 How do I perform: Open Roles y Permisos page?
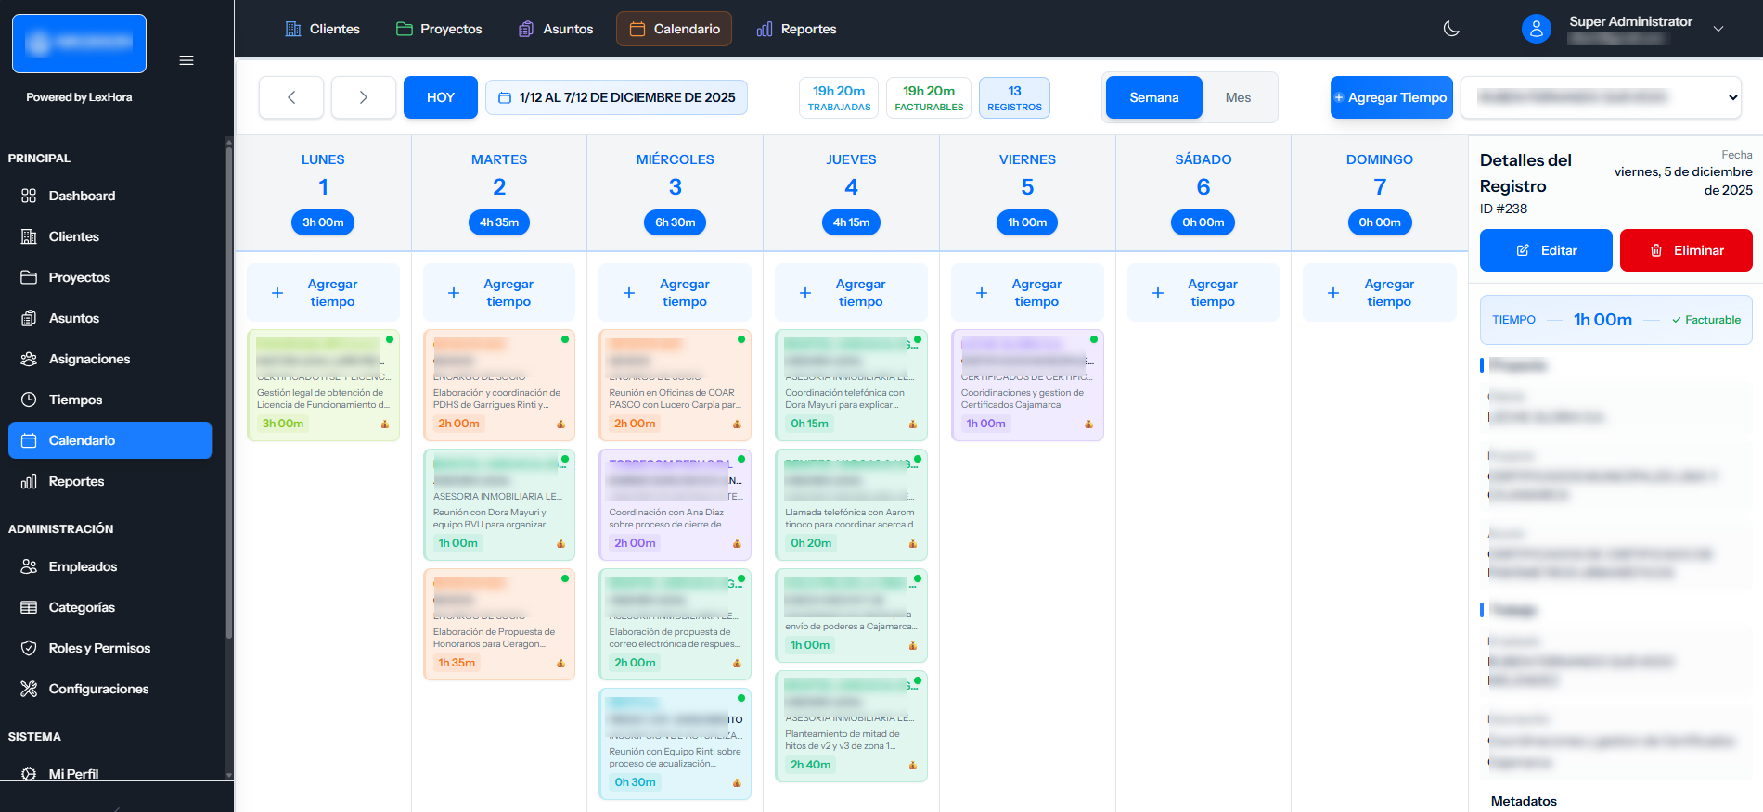tap(99, 648)
